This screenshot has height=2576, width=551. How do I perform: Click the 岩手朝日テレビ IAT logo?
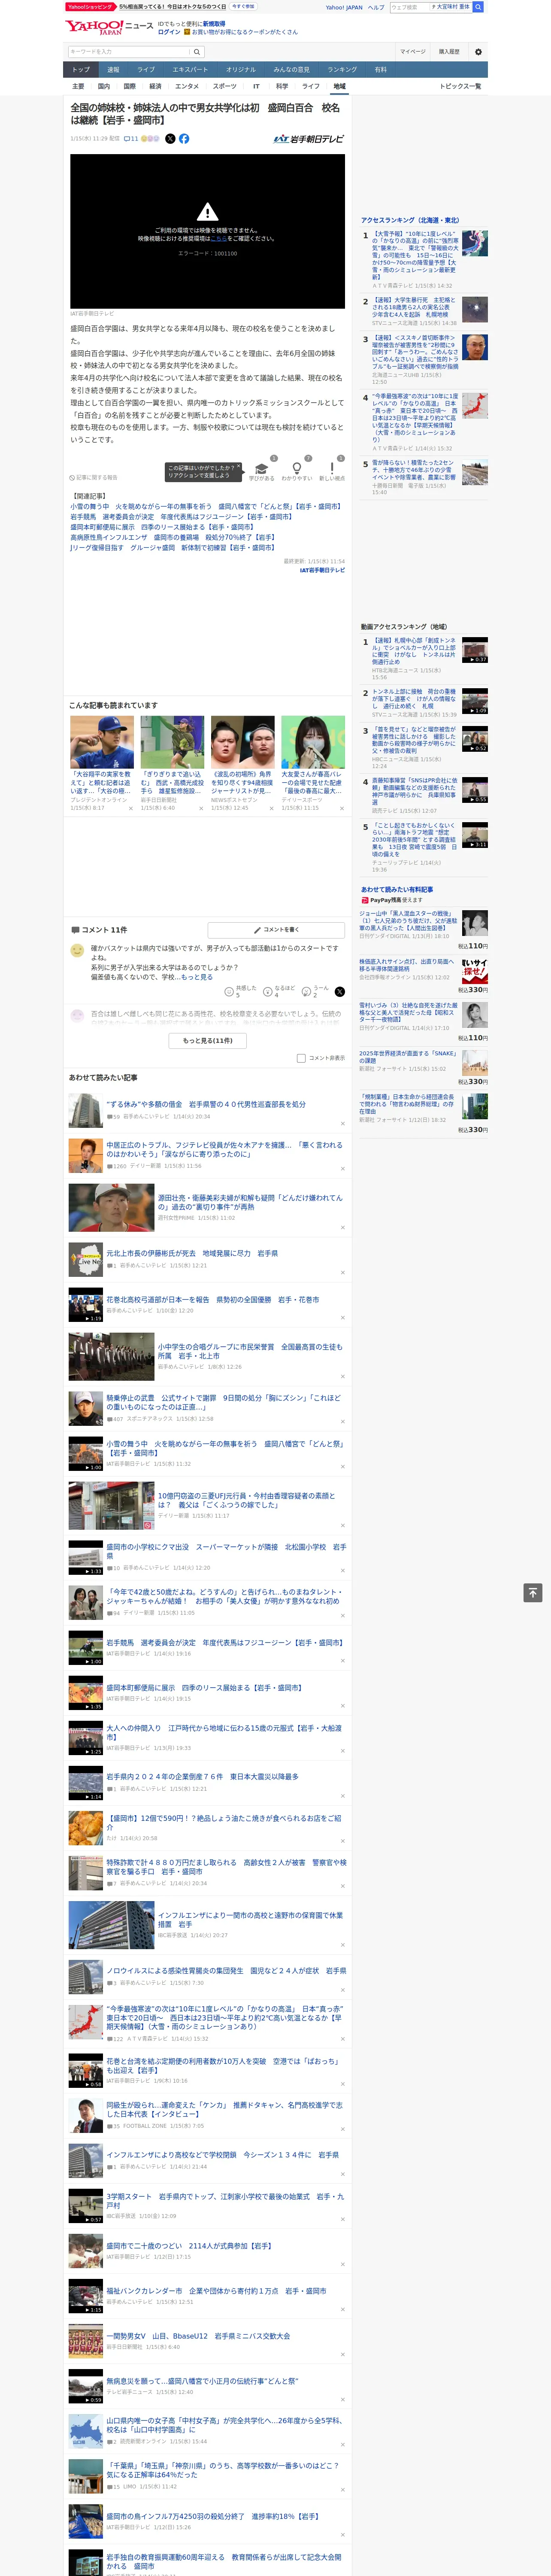pyautogui.click(x=309, y=139)
